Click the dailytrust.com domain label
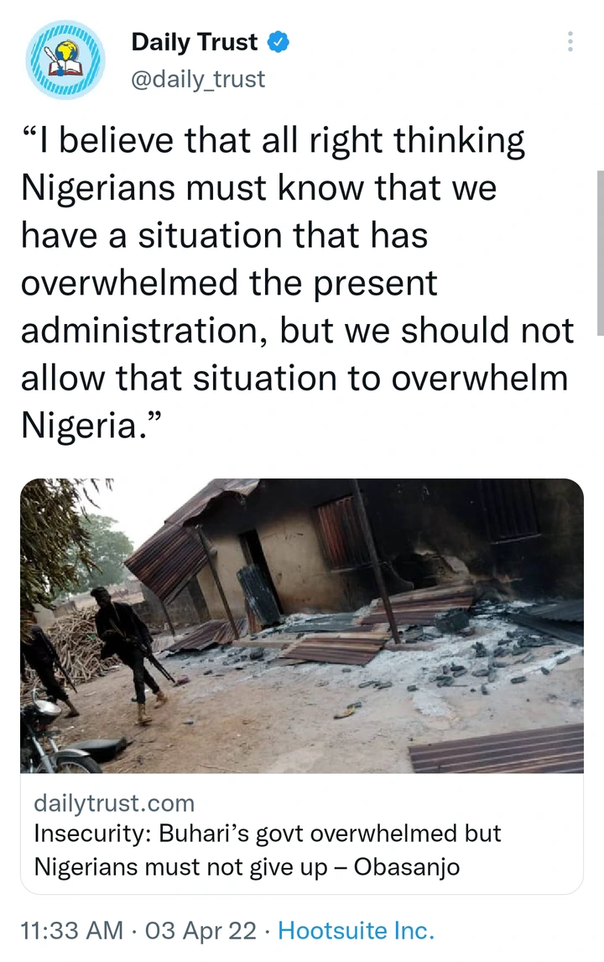 pos(114,803)
